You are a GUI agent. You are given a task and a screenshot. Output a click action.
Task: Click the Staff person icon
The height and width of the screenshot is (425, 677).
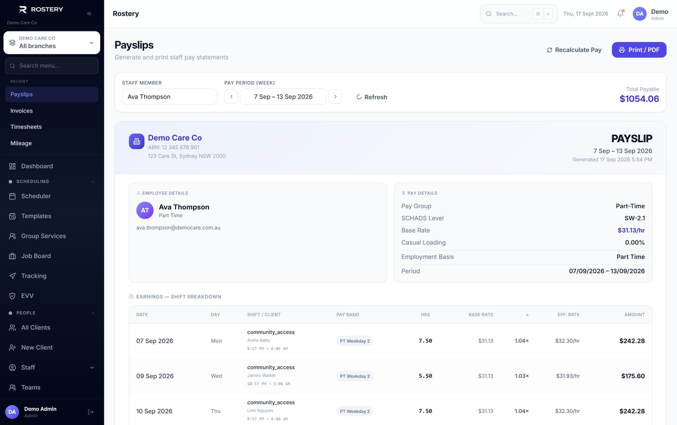[x=12, y=367]
